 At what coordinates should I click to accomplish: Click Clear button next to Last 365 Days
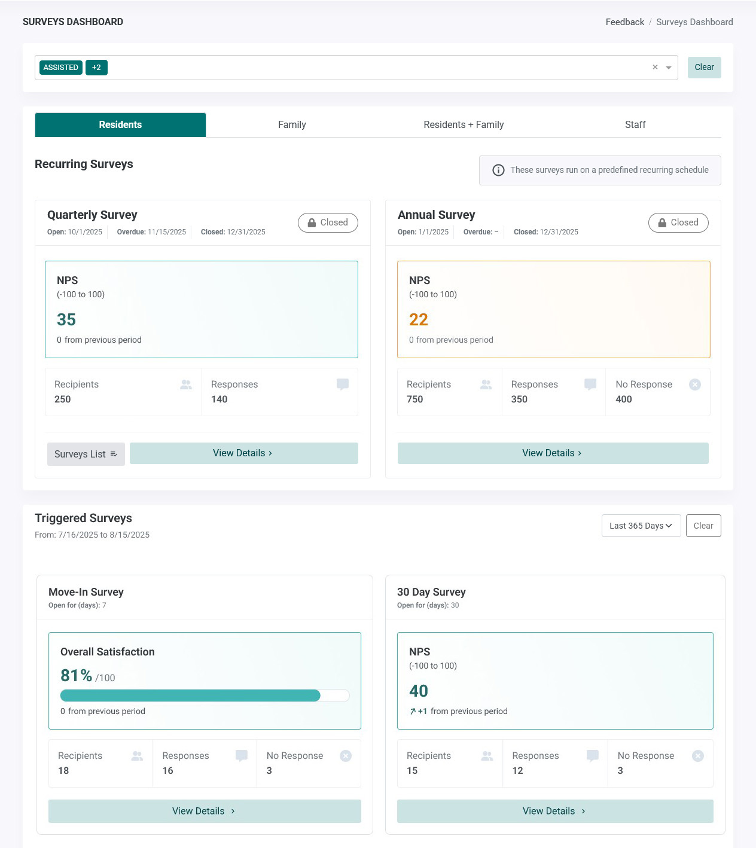click(703, 526)
